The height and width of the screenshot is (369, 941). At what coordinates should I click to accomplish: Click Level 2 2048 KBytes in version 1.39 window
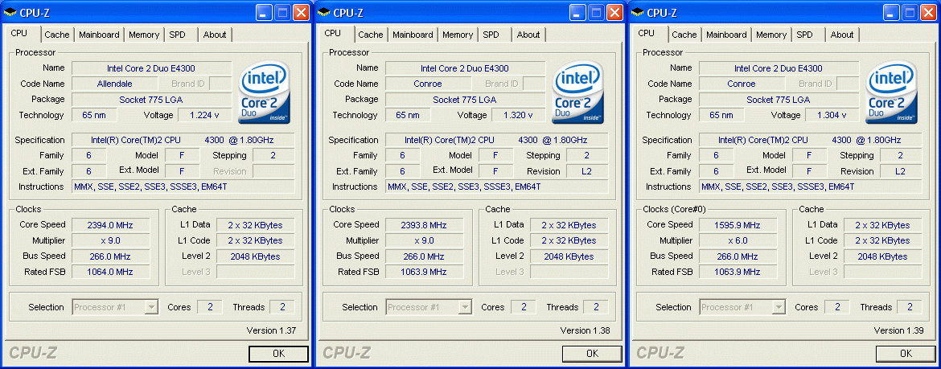pos(882,256)
